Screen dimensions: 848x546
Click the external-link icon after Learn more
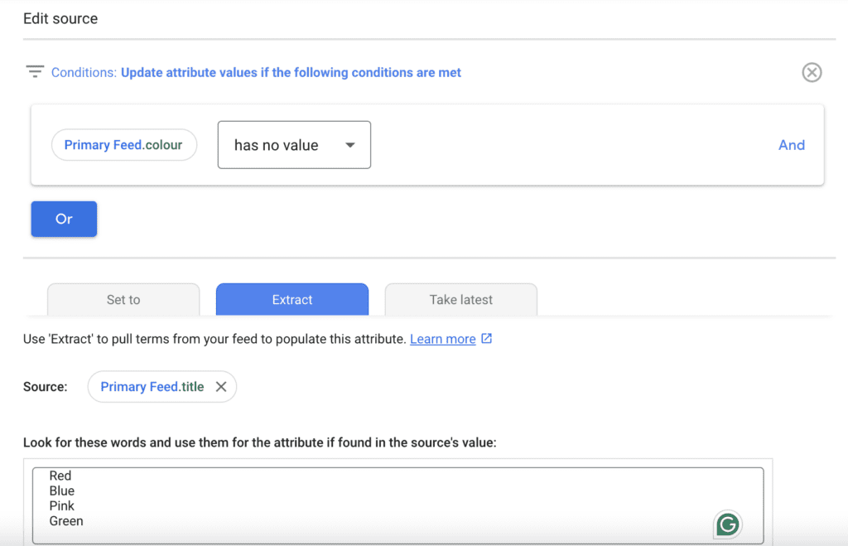pos(486,338)
